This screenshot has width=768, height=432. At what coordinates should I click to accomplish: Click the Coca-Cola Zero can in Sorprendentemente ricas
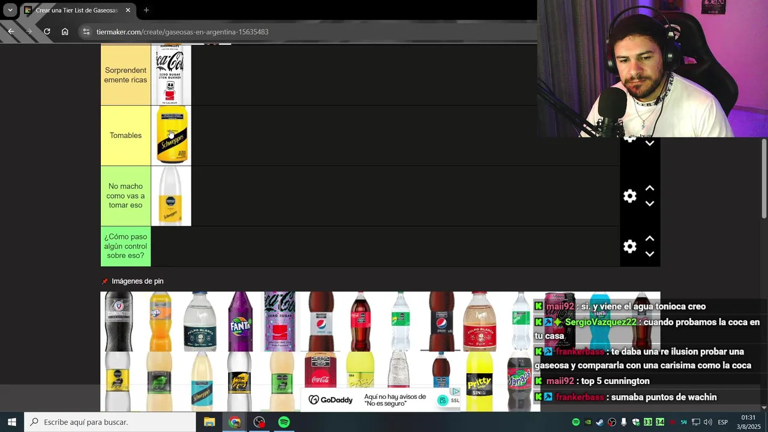tap(171, 75)
